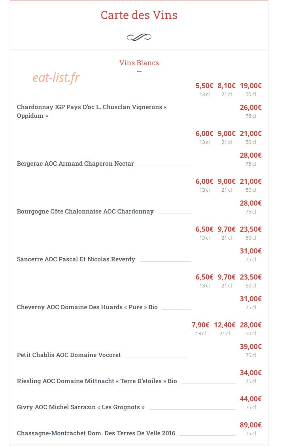Click the eat-list.fr watermark link

tap(56, 77)
